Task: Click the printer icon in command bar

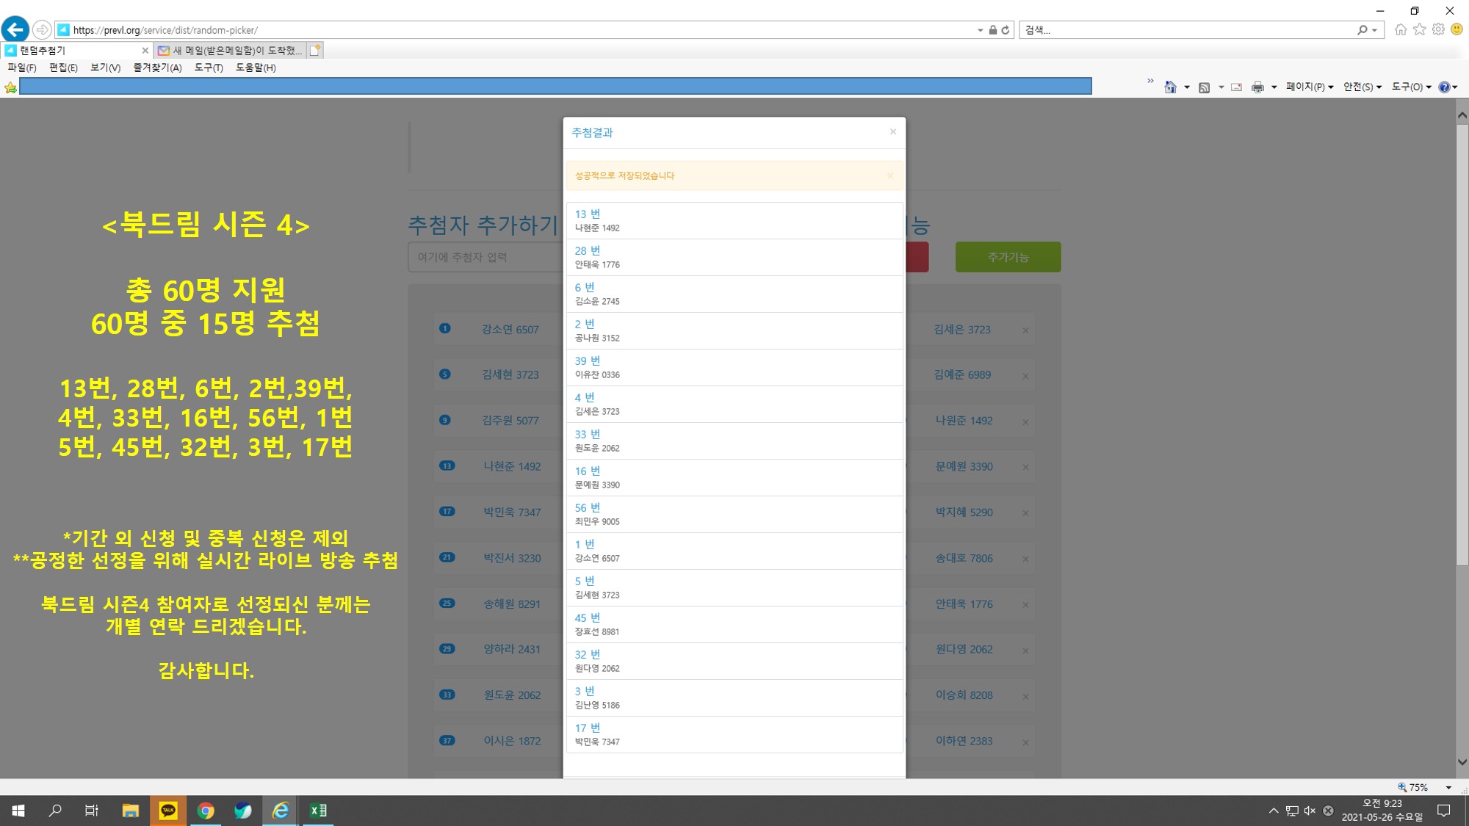Action: click(x=1257, y=87)
